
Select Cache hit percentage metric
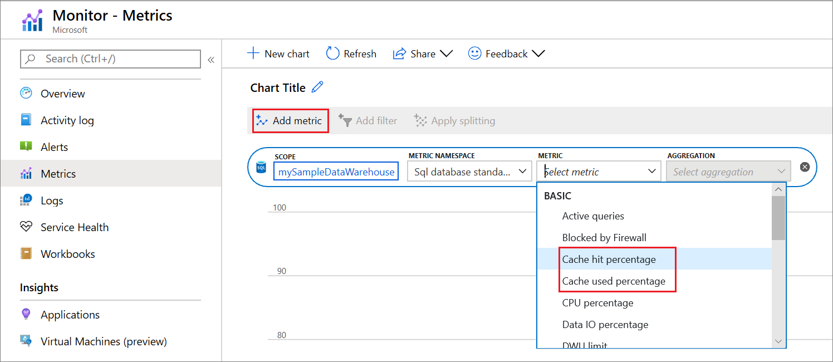coord(609,260)
